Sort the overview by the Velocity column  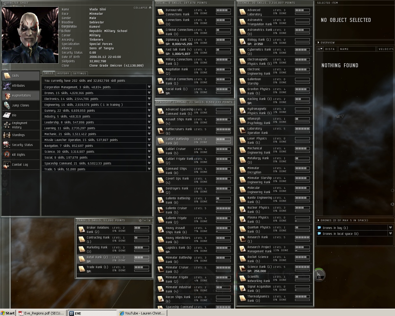pyautogui.click(x=386, y=49)
